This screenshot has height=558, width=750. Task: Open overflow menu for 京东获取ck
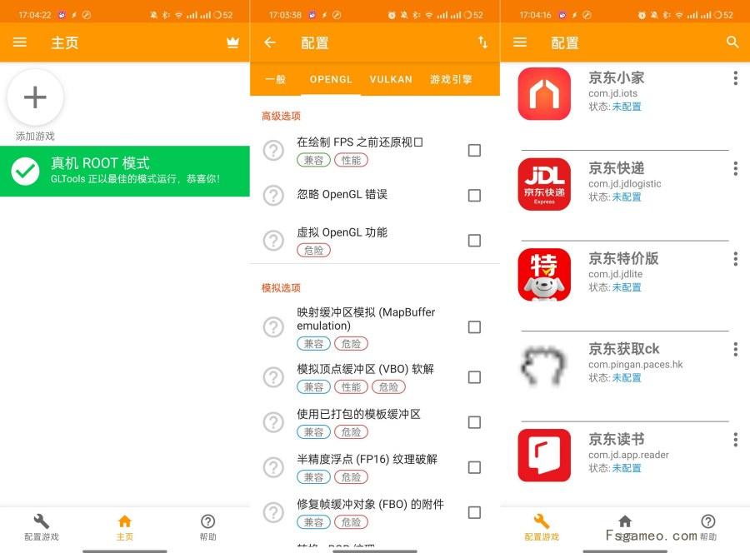(735, 349)
